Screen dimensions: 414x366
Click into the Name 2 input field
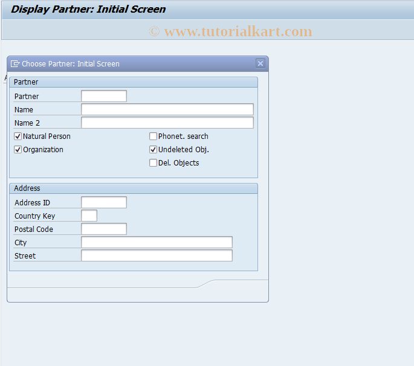[167, 123]
